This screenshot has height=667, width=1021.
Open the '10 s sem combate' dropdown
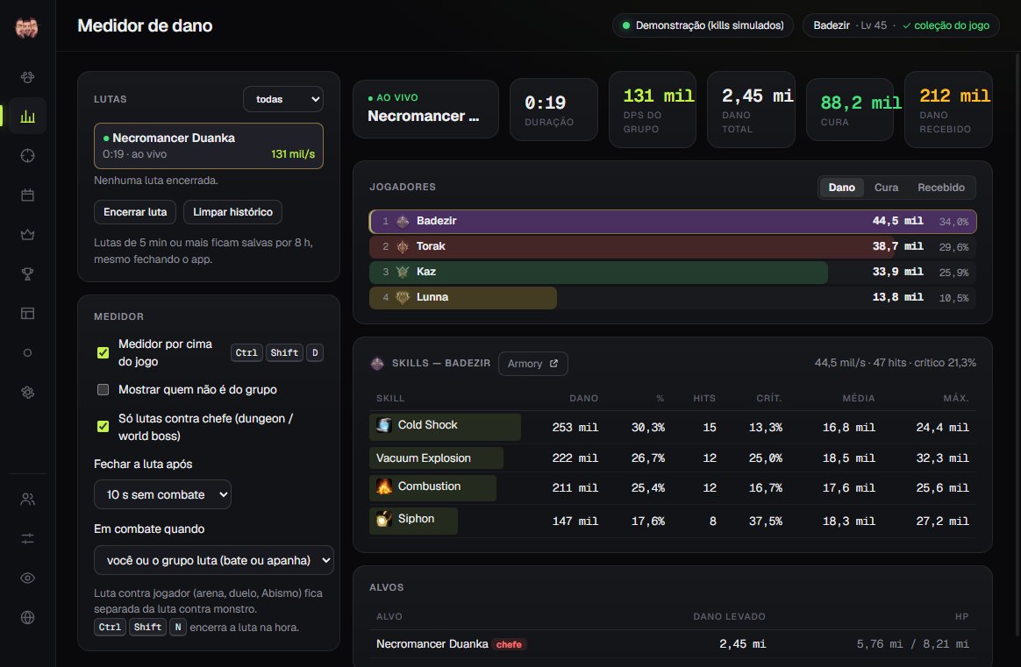pyautogui.click(x=163, y=494)
